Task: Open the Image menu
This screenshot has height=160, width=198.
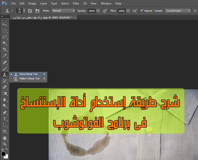Action: pyautogui.click(x=32, y=4)
